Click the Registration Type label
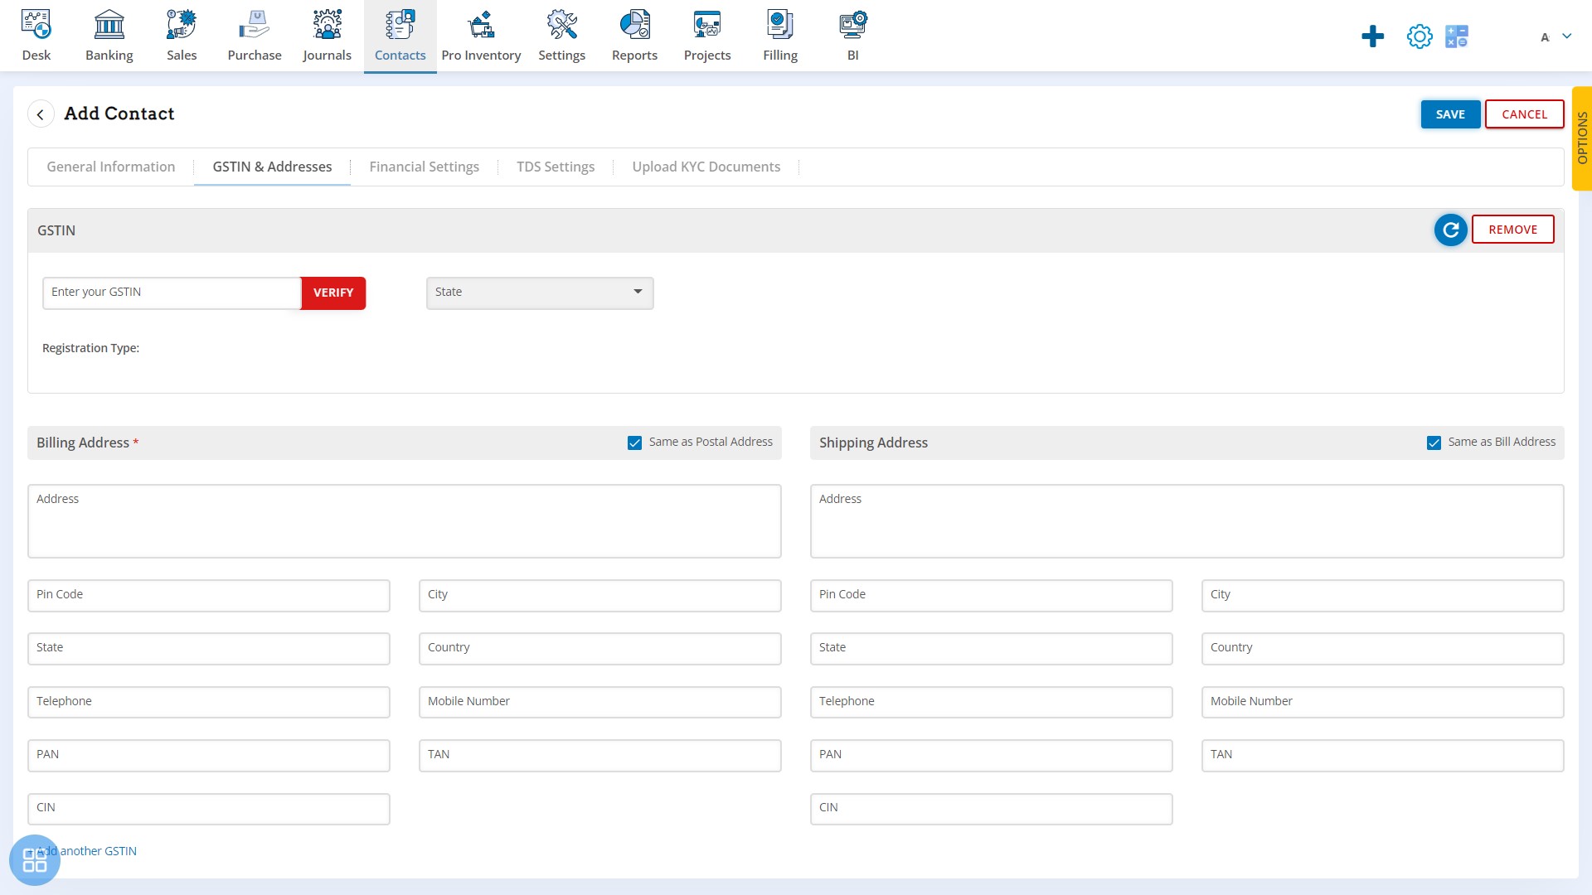1592x895 pixels. [x=90, y=348]
